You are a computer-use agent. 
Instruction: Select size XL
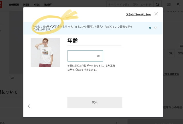coord(171,53)
